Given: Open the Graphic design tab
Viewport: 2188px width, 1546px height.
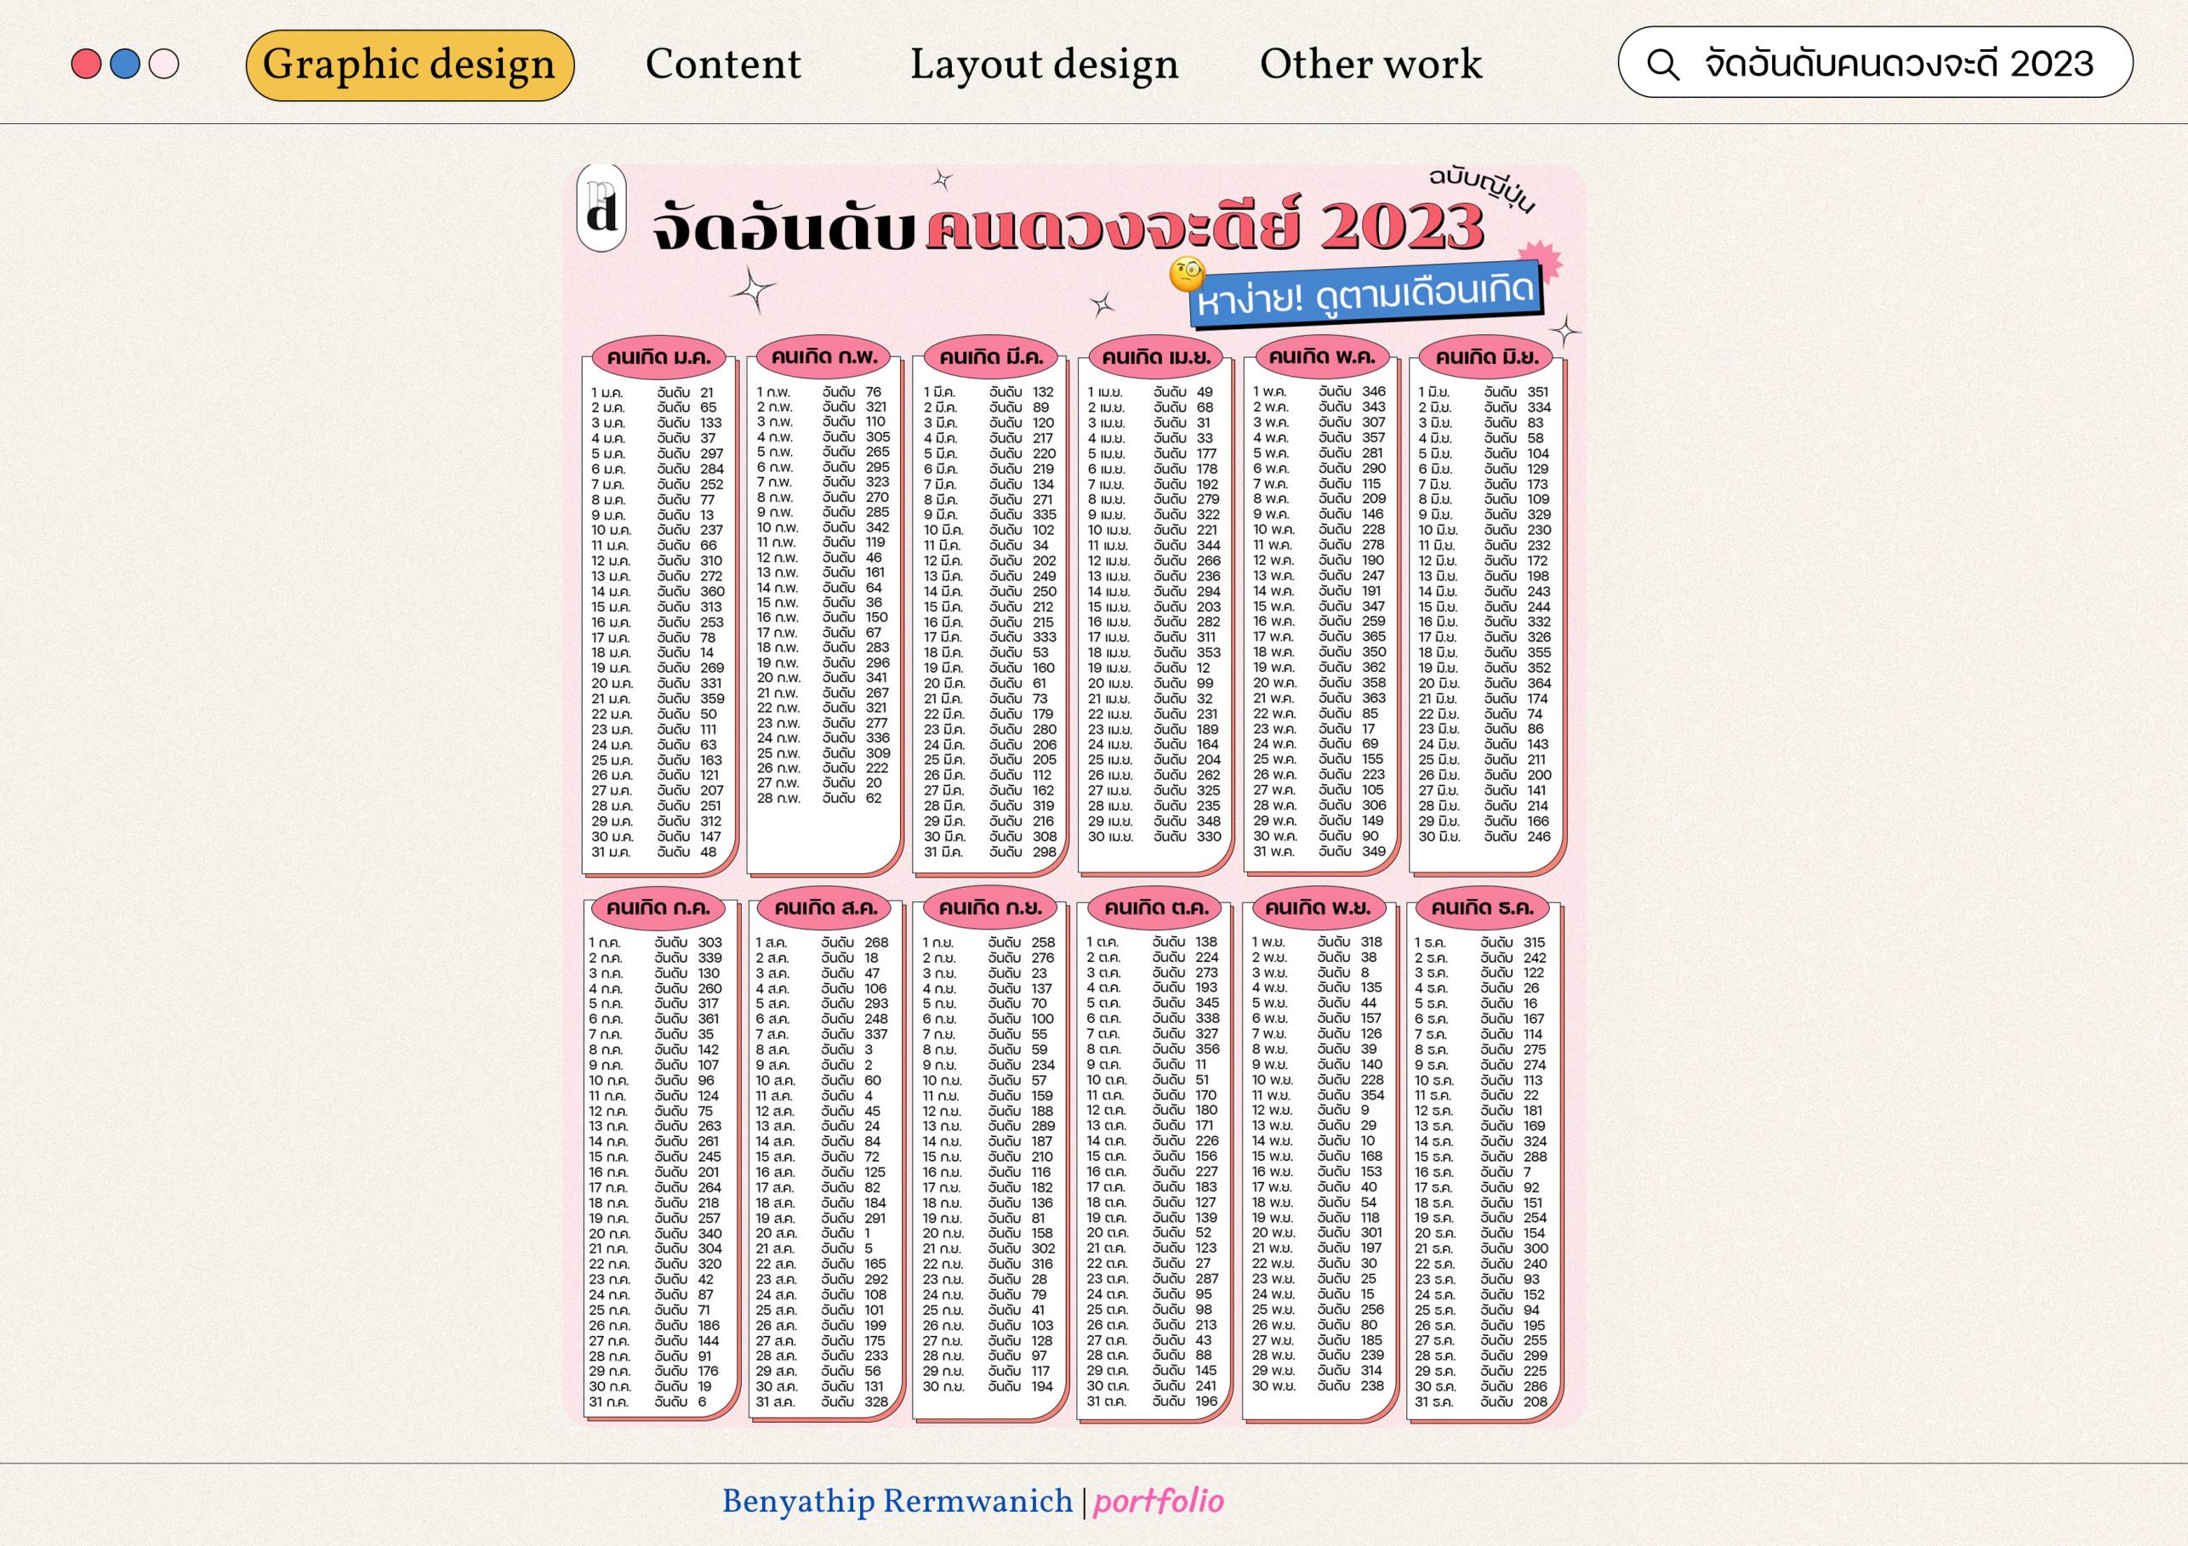Looking at the screenshot, I should tap(410, 65).
